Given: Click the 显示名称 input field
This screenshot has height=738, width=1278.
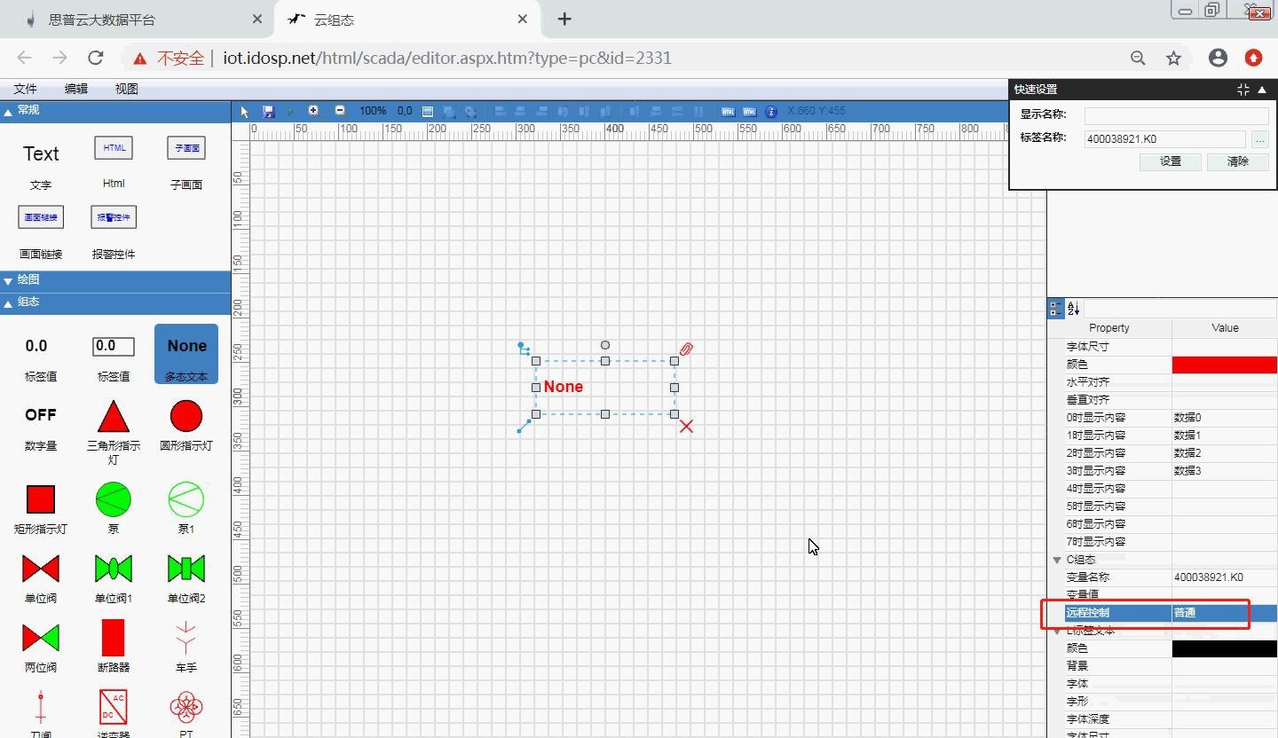Looking at the screenshot, I should point(1176,115).
